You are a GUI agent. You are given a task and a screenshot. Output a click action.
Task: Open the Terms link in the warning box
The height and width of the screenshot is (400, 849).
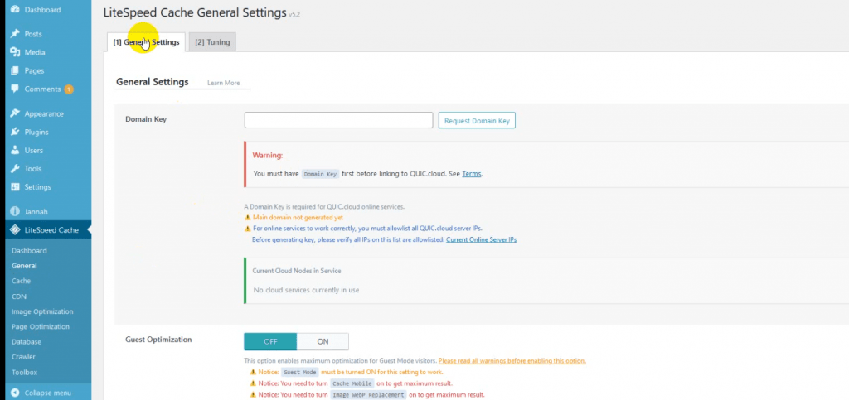click(x=471, y=174)
